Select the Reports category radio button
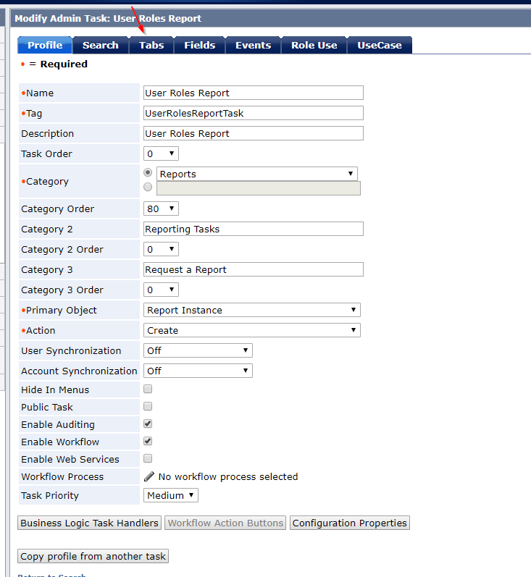Screen dimensions: 531x577 [149, 173]
